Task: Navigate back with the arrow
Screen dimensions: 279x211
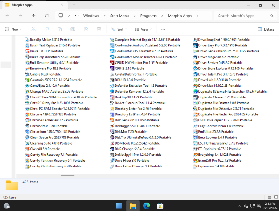Action: coord(8,16)
